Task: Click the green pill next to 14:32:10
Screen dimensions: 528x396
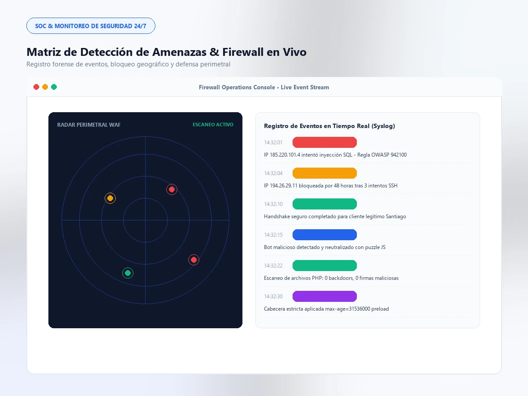Action: (x=325, y=204)
